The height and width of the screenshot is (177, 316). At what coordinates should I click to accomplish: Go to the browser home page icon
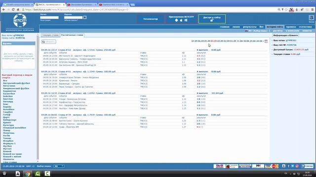click(x=18, y=9)
